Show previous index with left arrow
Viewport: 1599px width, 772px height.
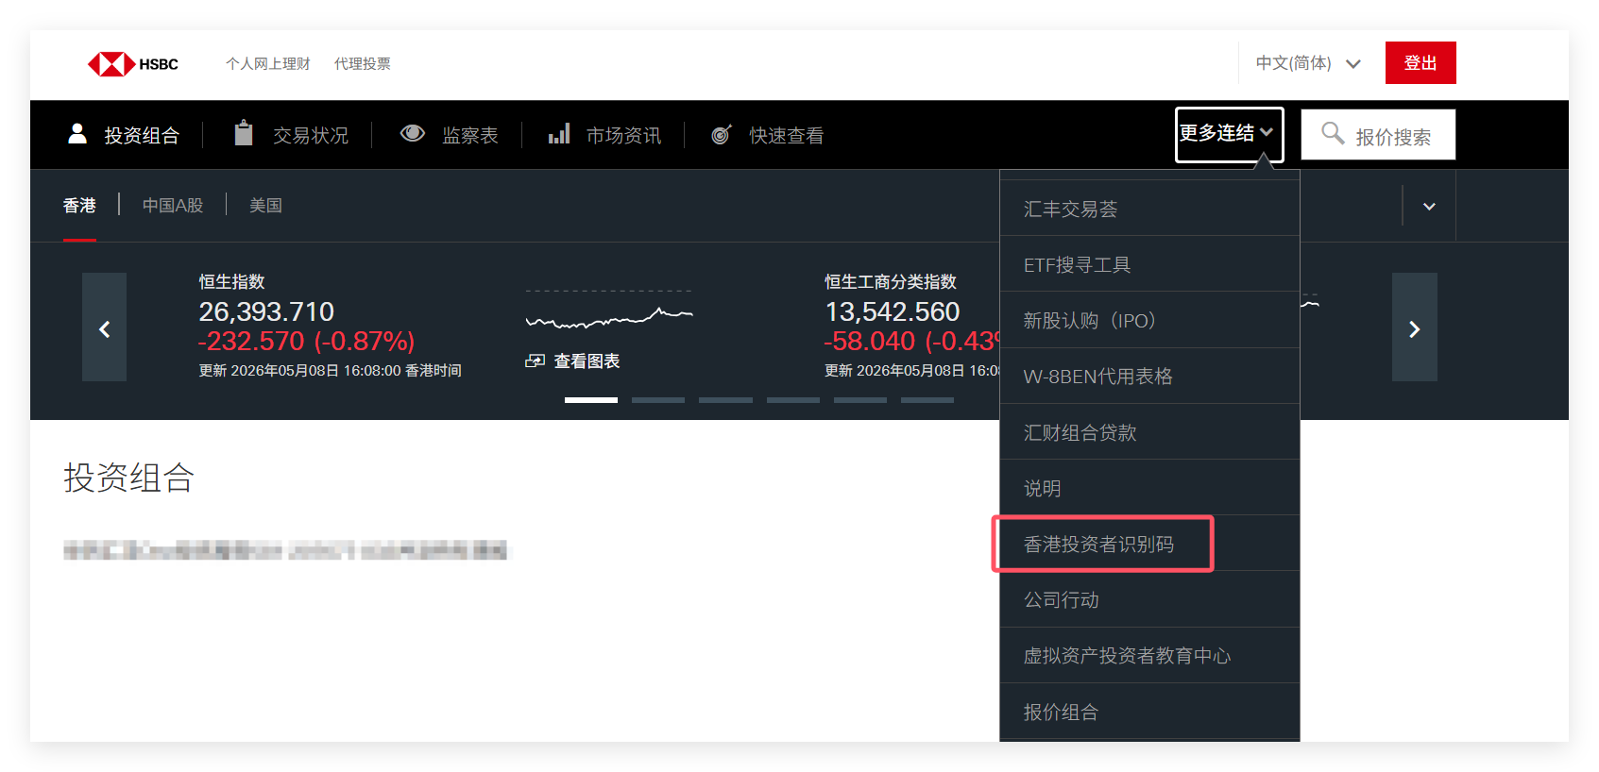104,327
